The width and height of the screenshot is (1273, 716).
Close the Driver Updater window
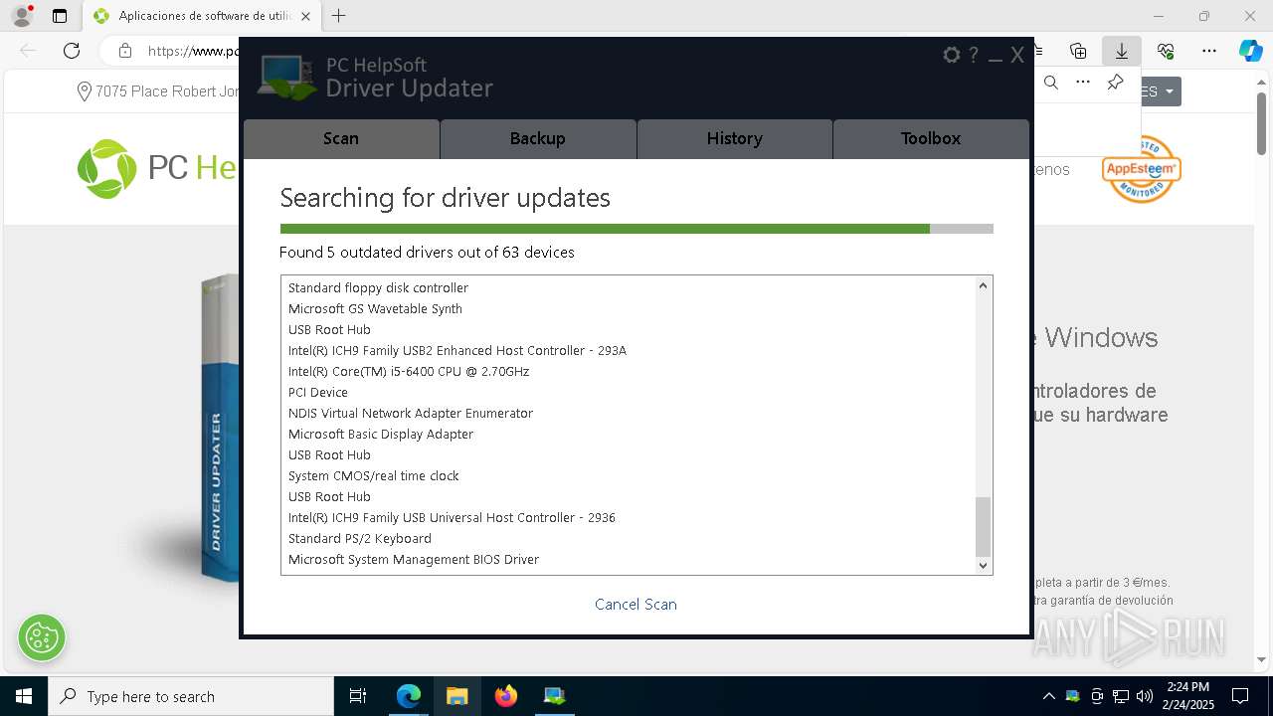coord(1017,55)
